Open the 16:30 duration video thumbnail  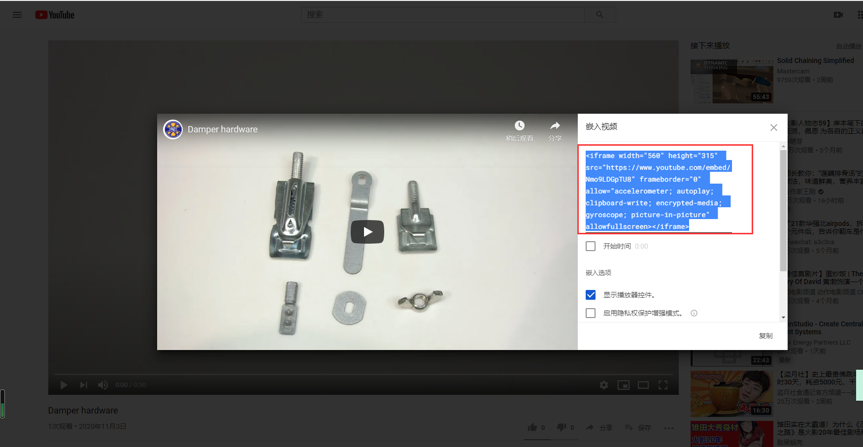731,394
